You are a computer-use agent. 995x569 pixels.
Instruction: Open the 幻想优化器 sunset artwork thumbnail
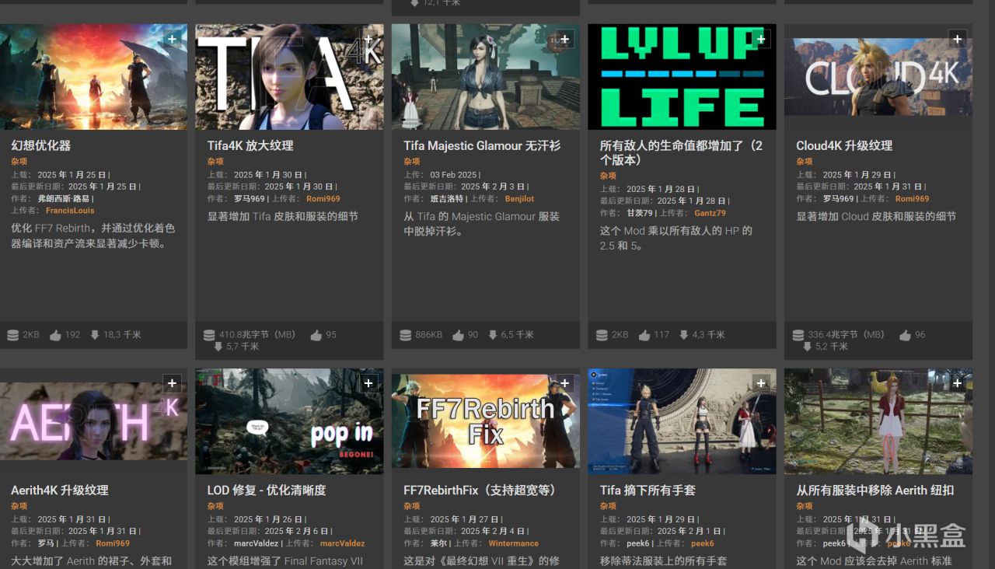93,76
